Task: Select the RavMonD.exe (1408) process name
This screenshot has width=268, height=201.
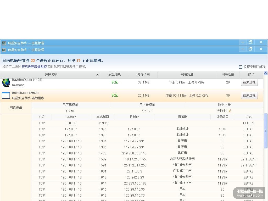Action: (27, 80)
